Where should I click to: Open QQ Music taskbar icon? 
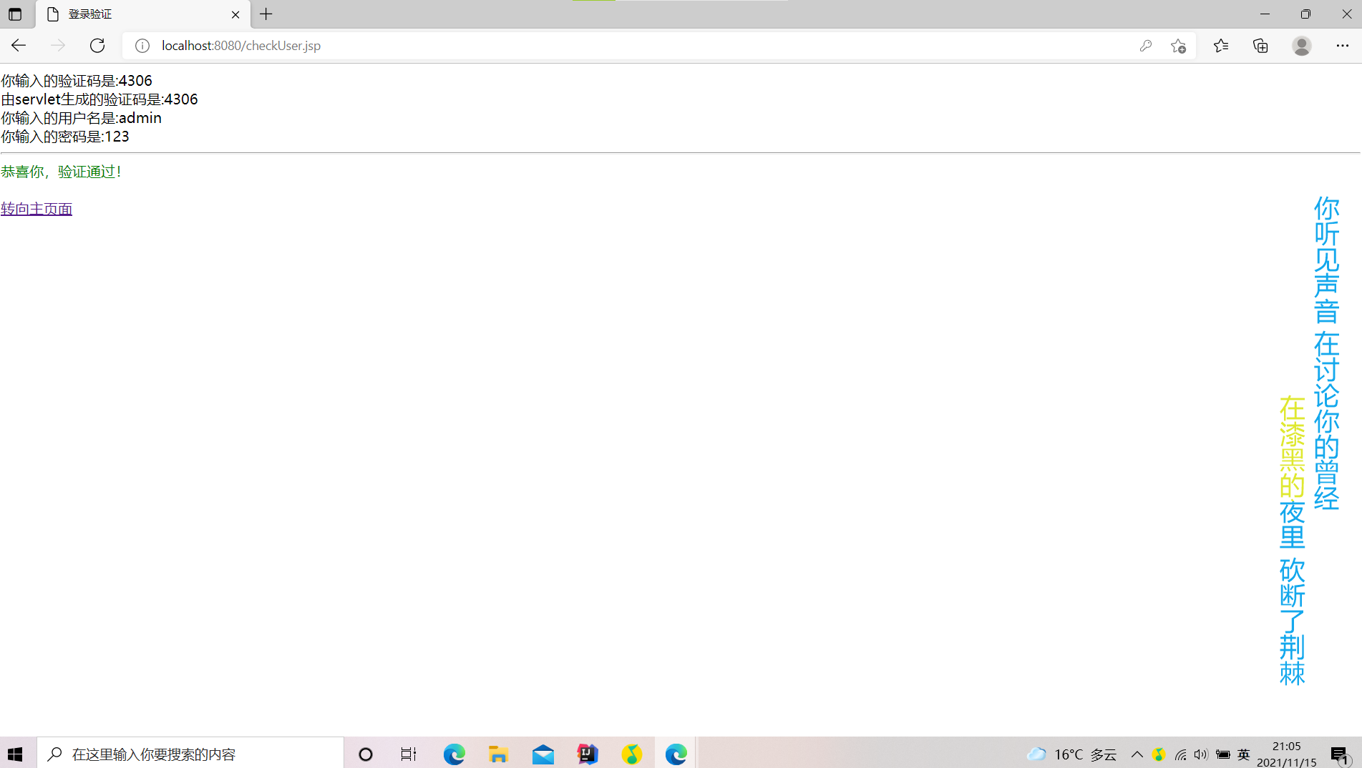pyautogui.click(x=632, y=754)
